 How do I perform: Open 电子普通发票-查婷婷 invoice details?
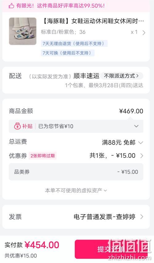[x=104, y=217]
